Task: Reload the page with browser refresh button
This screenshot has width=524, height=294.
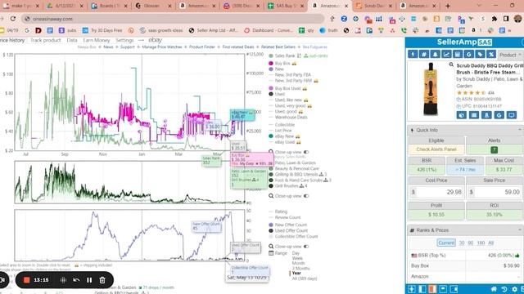Action: pyautogui.click(x=13, y=19)
